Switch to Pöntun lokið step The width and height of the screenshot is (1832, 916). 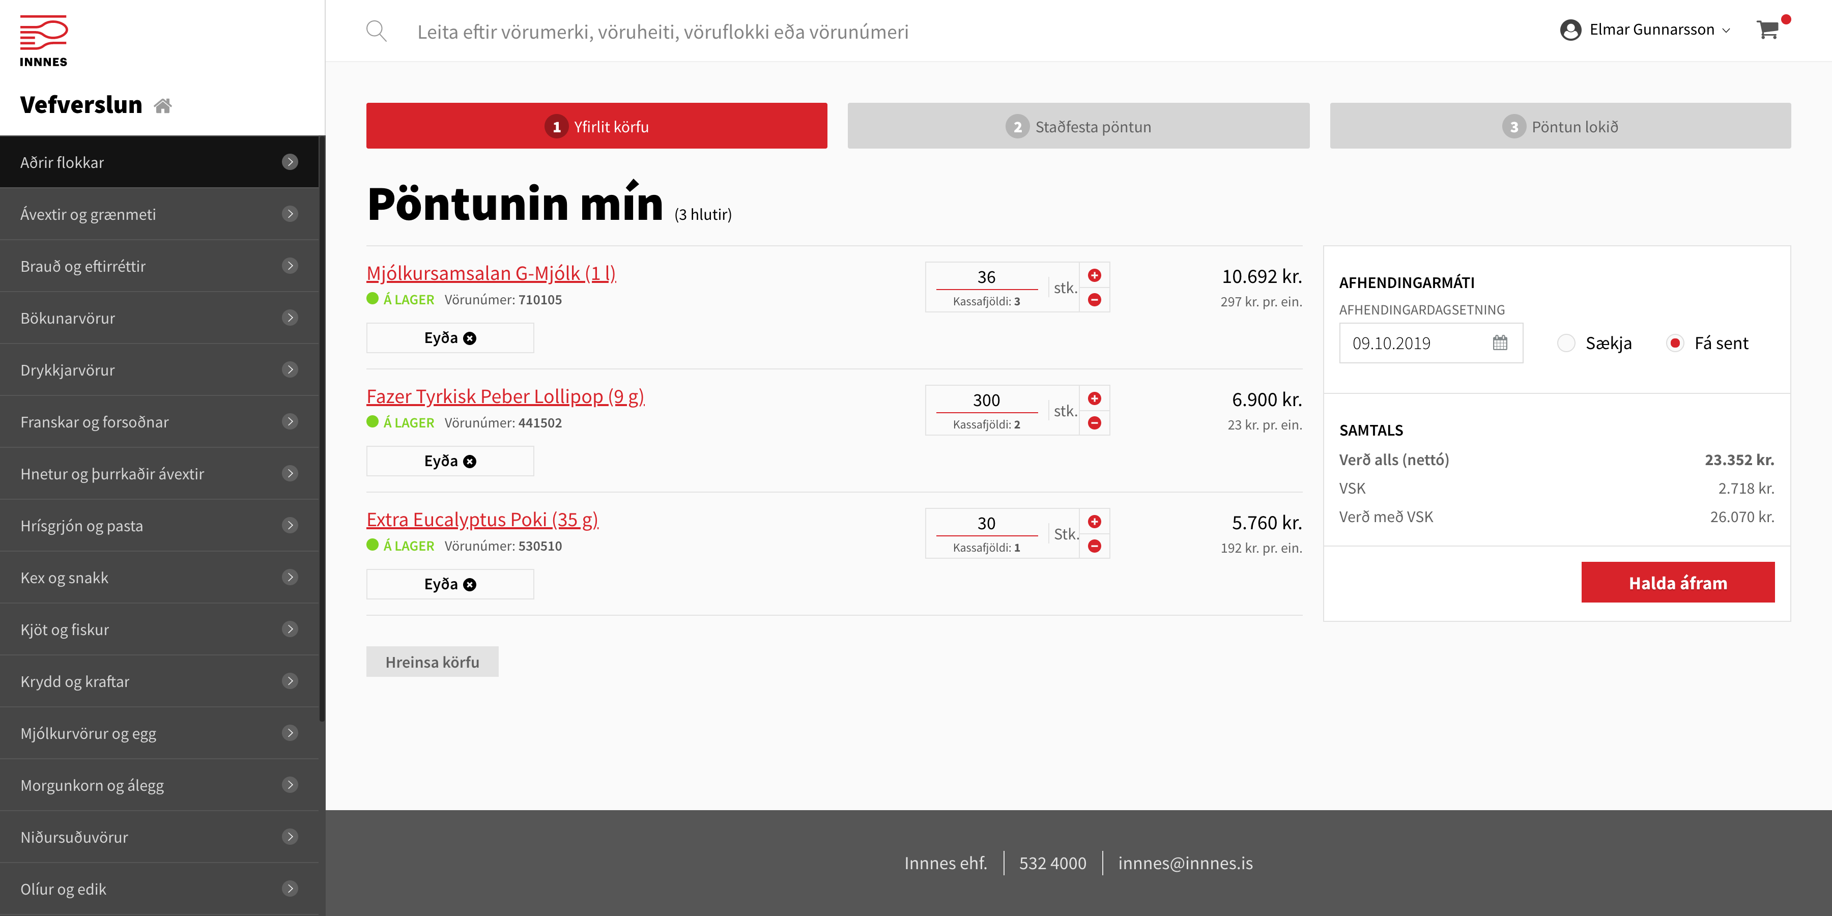pos(1560,126)
